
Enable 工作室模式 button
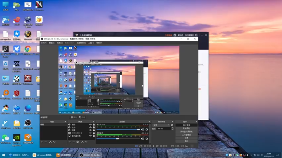[x=186, y=135]
